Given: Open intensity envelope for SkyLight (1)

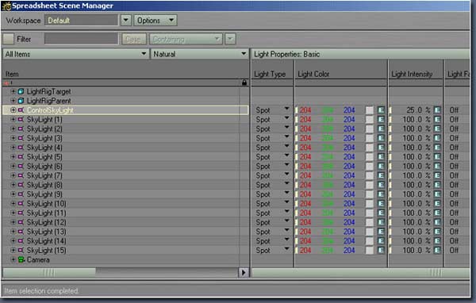Looking at the screenshot, I should pos(437,119).
